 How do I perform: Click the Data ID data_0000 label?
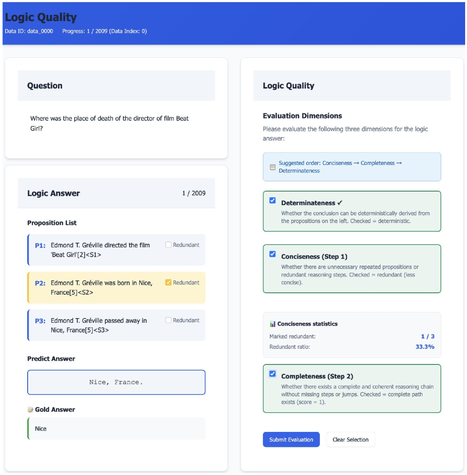tap(29, 31)
